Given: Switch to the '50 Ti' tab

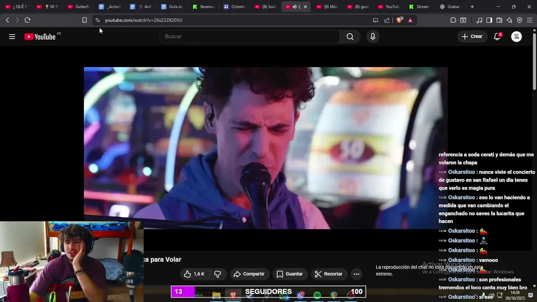Looking at the screenshot, I should pos(47,7).
